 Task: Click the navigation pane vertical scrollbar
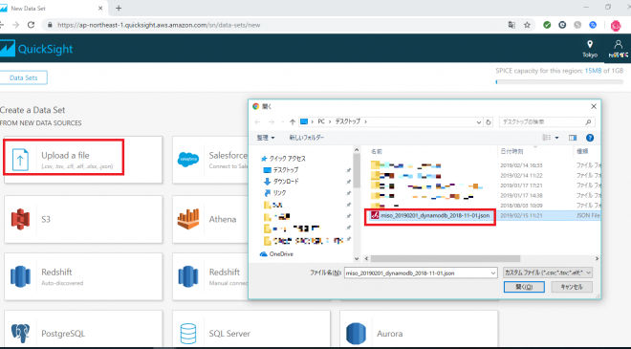(x=357, y=171)
